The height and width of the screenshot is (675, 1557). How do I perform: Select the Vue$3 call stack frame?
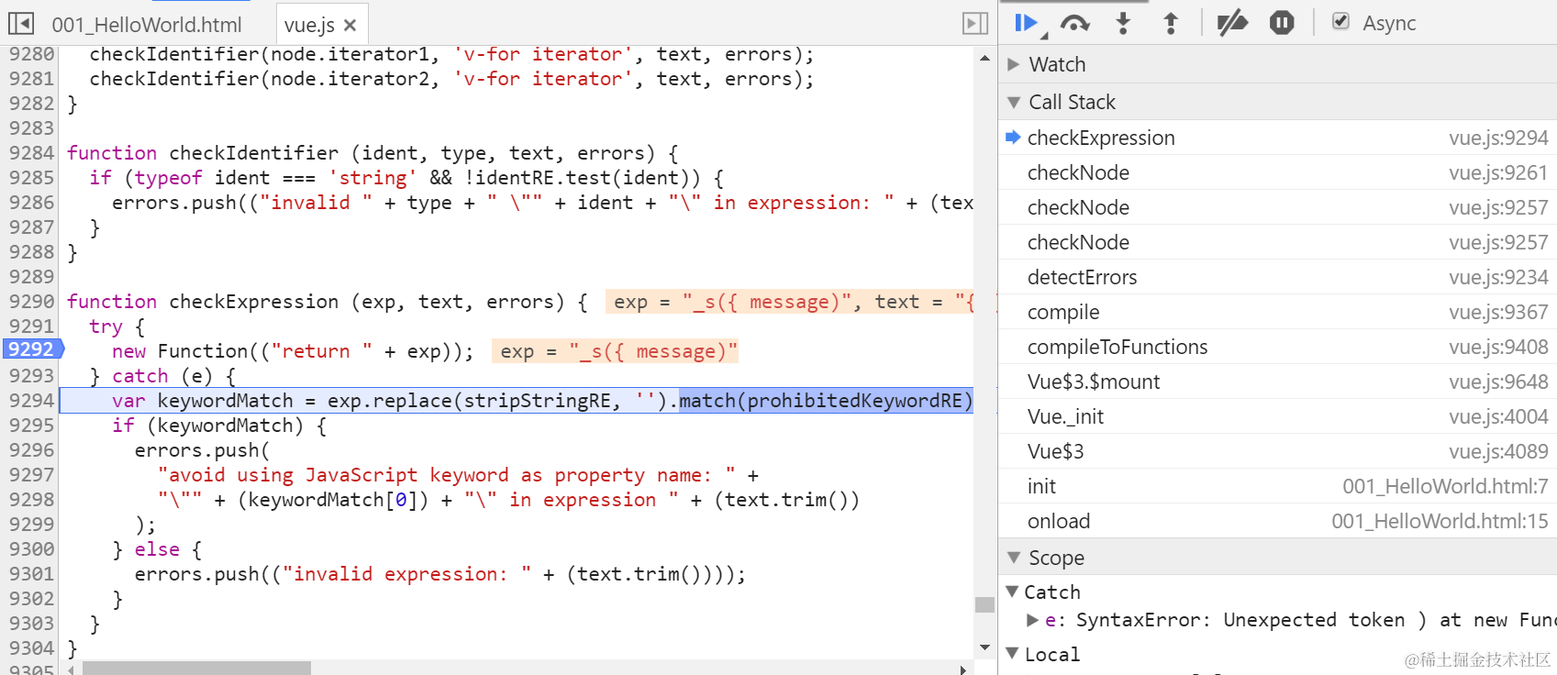point(1277,451)
